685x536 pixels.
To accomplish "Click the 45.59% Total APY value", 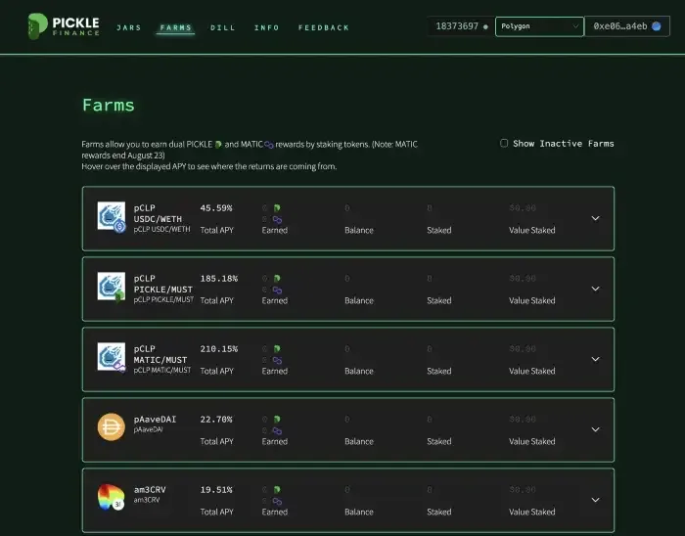I will (x=216, y=208).
